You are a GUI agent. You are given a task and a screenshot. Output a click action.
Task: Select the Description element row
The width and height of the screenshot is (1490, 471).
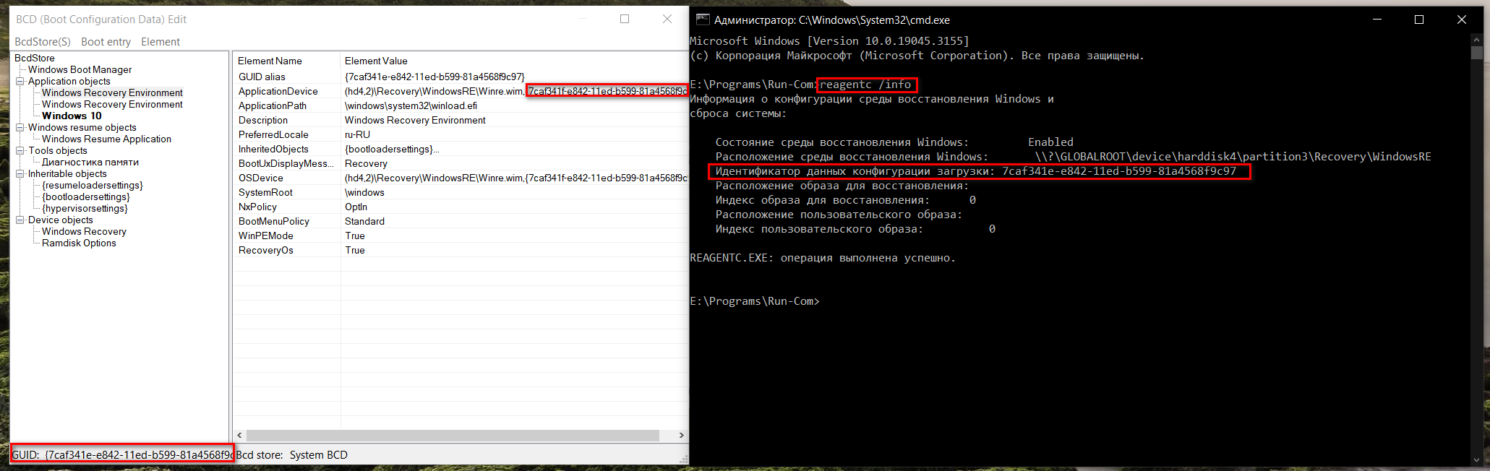pyautogui.click(x=461, y=120)
